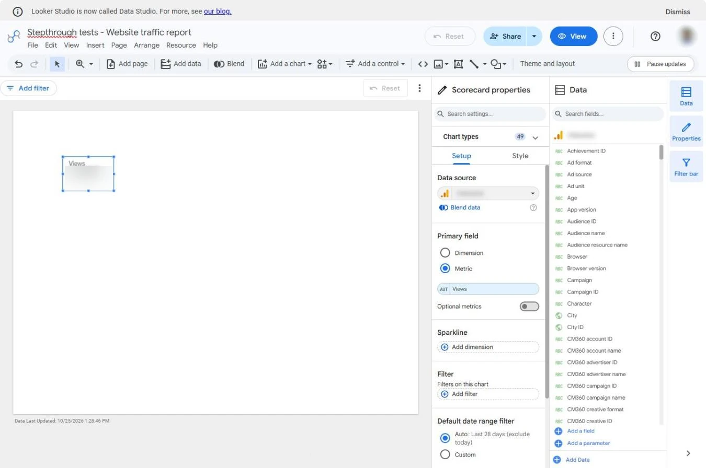Click the Pause updates button

click(x=661, y=64)
